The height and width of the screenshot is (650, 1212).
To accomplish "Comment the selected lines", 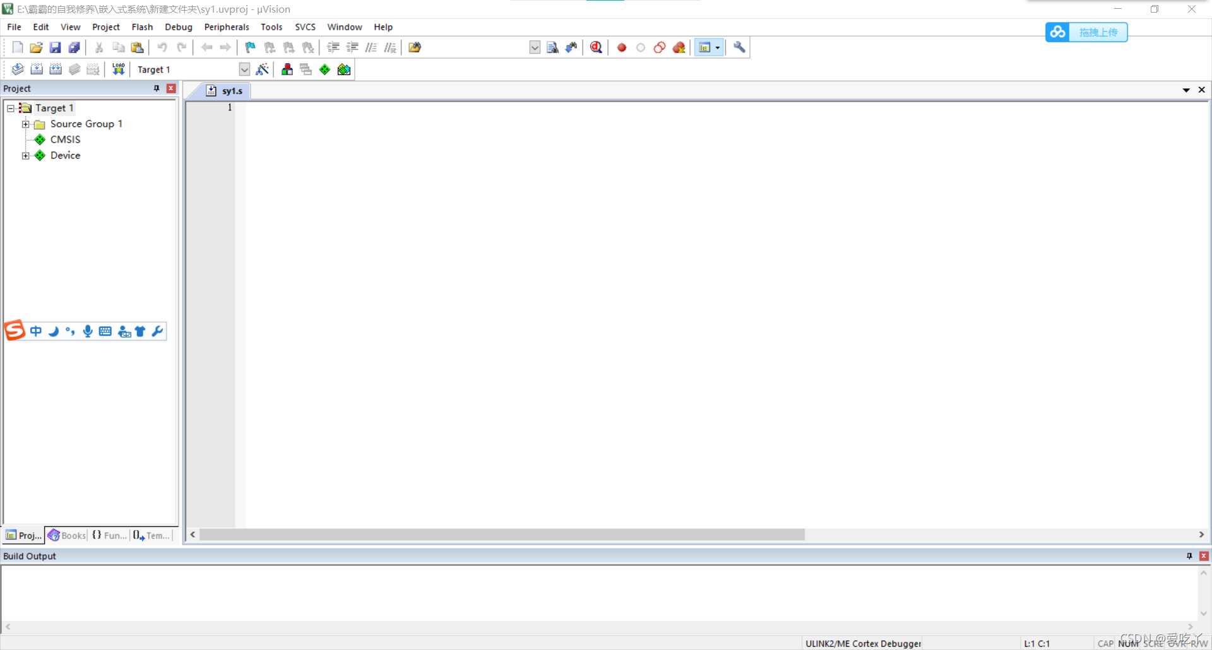I will tap(371, 47).
